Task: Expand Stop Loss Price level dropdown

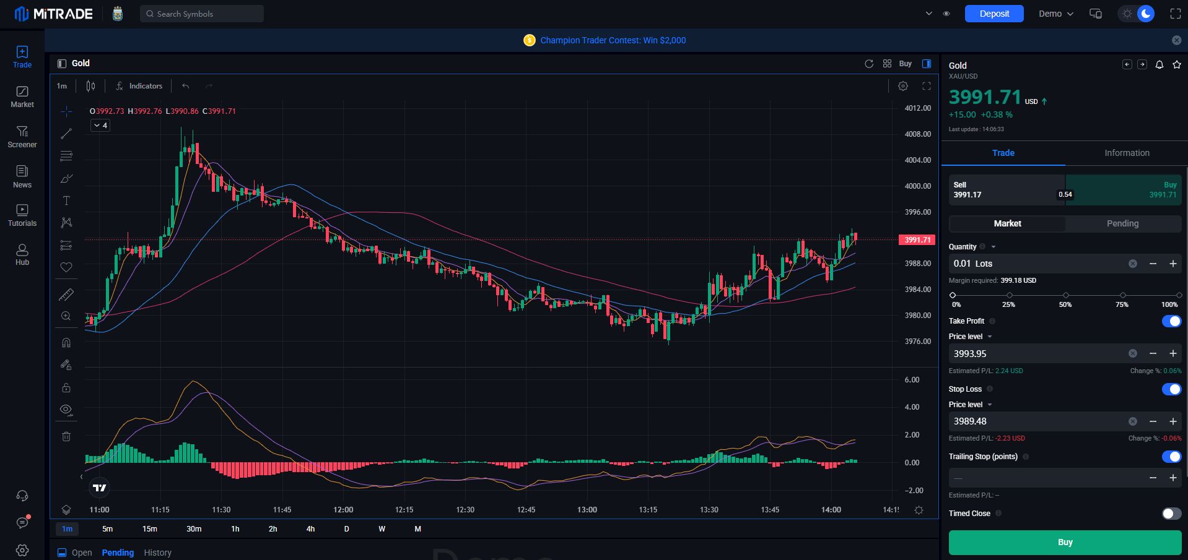Action: pyautogui.click(x=990, y=405)
